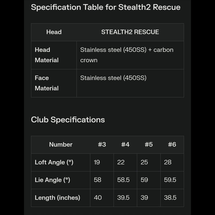
Task: Click the 'Lie Angle (°)' row label
Action: (52, 180)
